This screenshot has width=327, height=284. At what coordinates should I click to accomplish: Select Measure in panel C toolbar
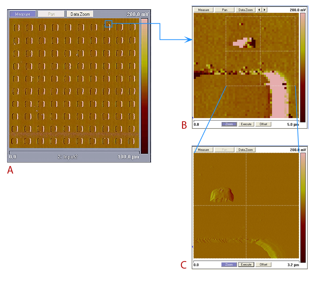[x=203, y=150]
